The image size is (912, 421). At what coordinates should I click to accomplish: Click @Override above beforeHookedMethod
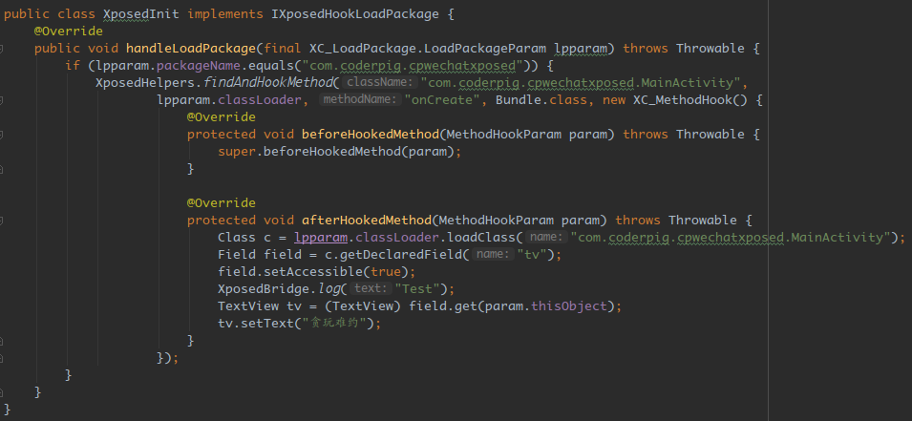[x=221, y=116]
